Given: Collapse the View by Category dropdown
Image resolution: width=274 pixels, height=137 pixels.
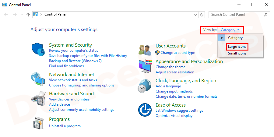Looking at the screenshot, I should [230, 30].
